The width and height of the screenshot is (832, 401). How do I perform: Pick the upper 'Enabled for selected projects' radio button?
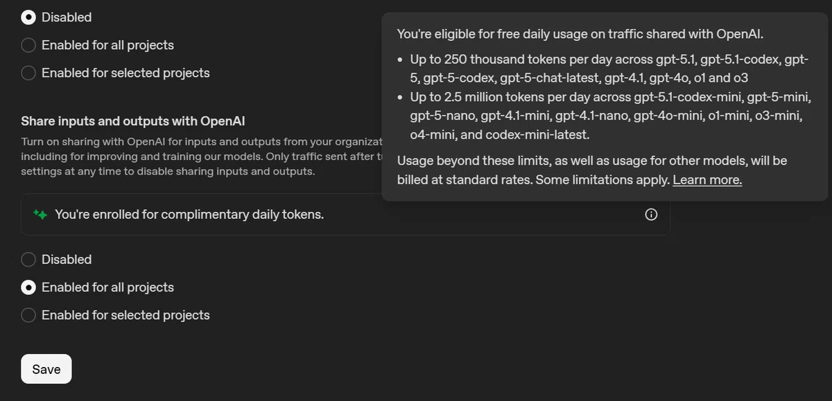pos(28,73)
